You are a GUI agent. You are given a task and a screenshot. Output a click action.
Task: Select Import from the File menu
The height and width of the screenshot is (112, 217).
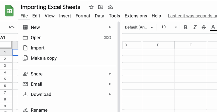68,48
